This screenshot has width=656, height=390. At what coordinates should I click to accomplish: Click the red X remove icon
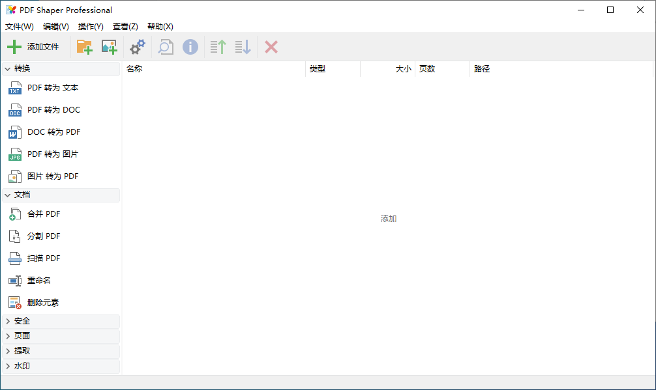coord(271,47)
